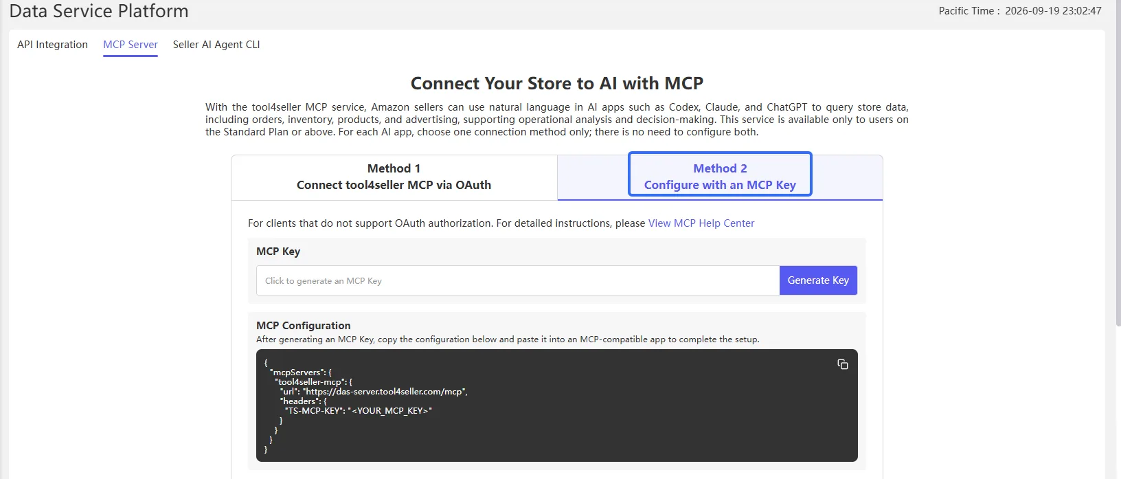Click the Data Service Platform title

coord(99,11)
